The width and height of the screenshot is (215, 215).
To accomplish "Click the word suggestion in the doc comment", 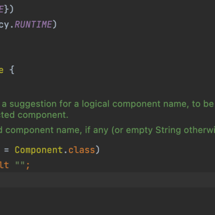I will (33, 104).
